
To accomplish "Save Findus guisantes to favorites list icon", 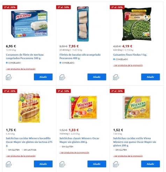I will pyautogui.click(x=116, y=77).
